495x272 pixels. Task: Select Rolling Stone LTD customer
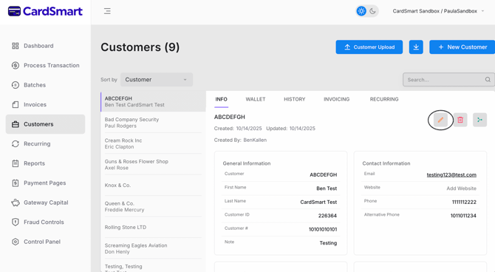point(153,228)
